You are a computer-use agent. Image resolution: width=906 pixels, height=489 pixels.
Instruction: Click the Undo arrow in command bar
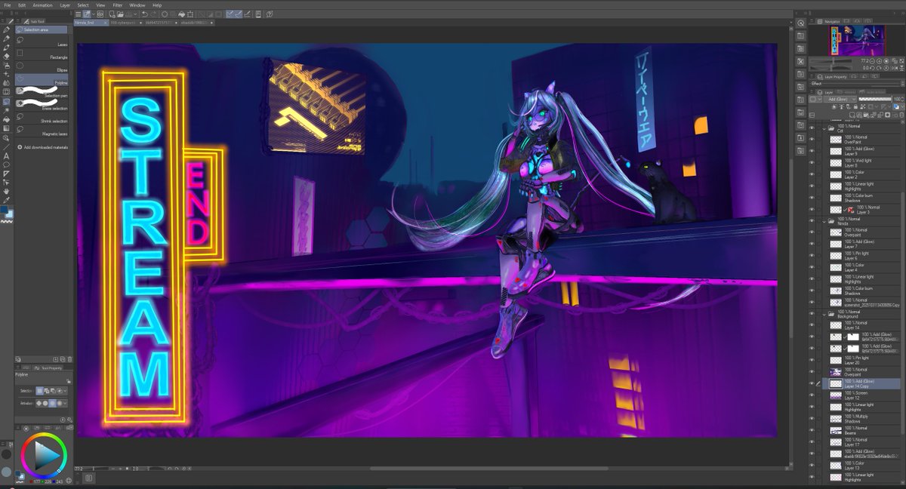[144, 14]
